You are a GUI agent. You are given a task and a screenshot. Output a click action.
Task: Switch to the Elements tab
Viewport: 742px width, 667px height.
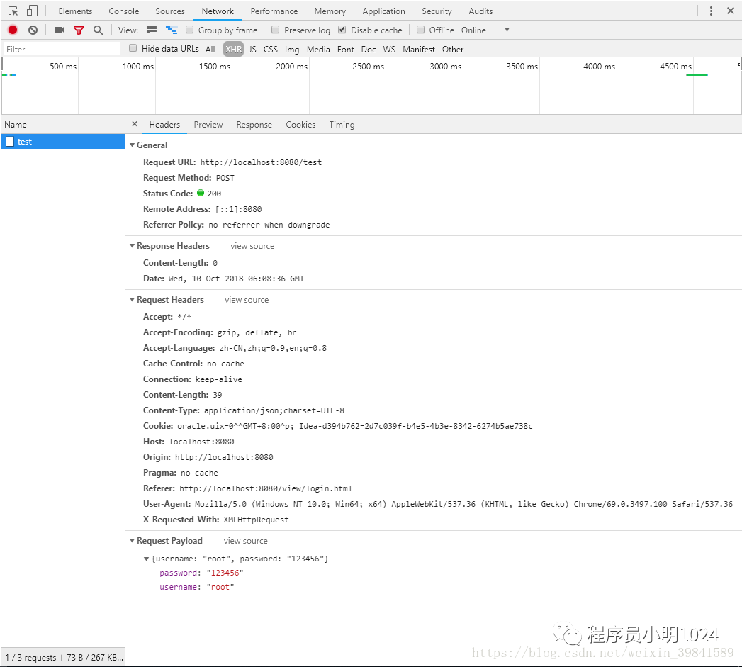(x=75, y=11)
